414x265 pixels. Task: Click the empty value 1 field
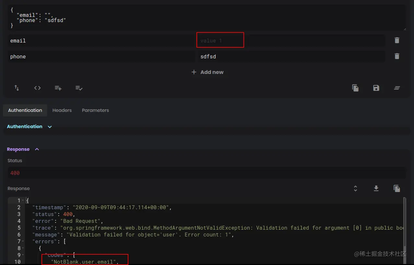(291, 41)
